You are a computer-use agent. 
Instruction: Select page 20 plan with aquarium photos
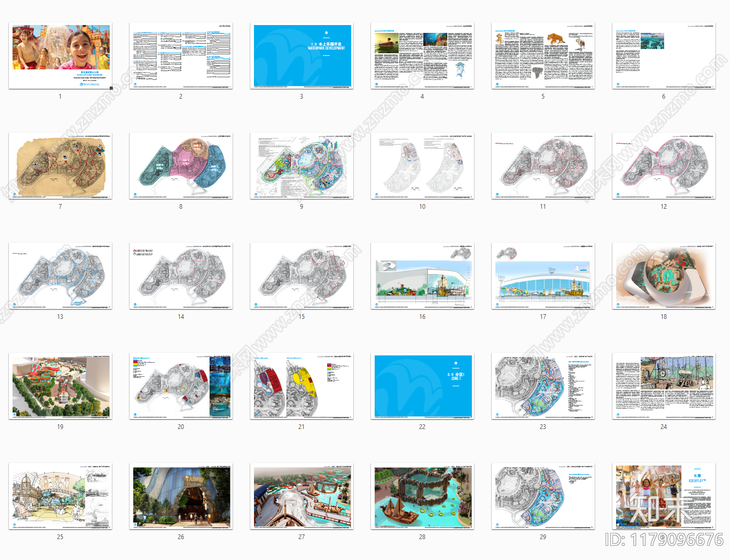pyautogui.click(x=181, y=386)
